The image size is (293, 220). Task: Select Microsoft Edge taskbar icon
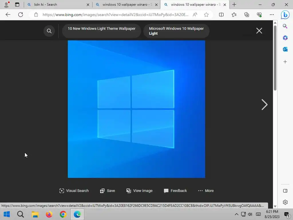(77, 214)
